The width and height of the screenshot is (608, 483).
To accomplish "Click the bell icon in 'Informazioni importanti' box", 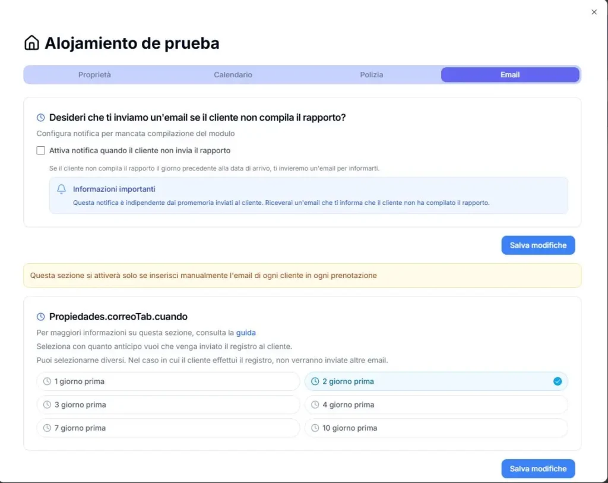I will [x=61, y=189].
